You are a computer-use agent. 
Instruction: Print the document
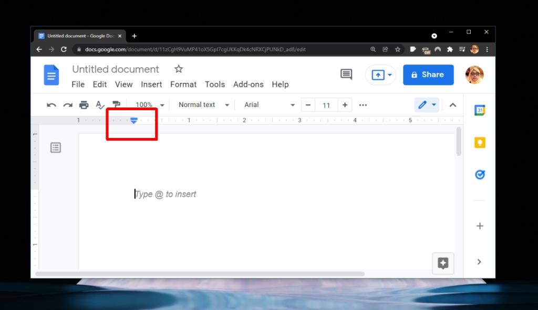coord(84,105)
